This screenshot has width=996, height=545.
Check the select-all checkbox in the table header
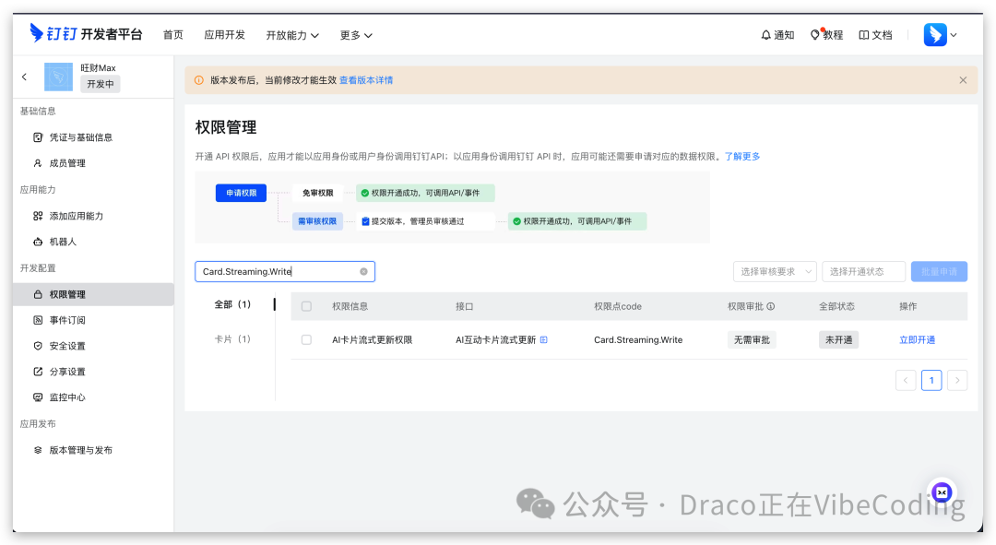click(306, 306)
